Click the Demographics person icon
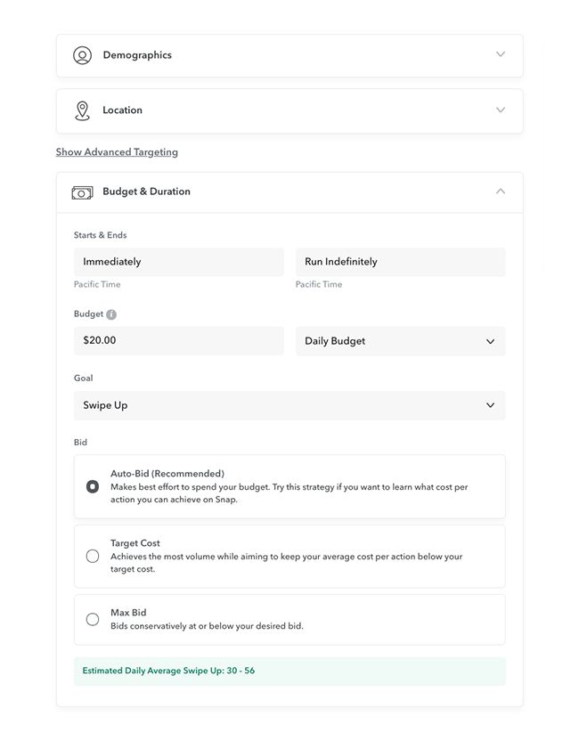This screenshot has width=579, height=741. [82, 55]
